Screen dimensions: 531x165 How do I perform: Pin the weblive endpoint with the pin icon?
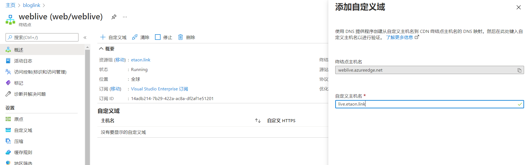click(x=114, y=17)
